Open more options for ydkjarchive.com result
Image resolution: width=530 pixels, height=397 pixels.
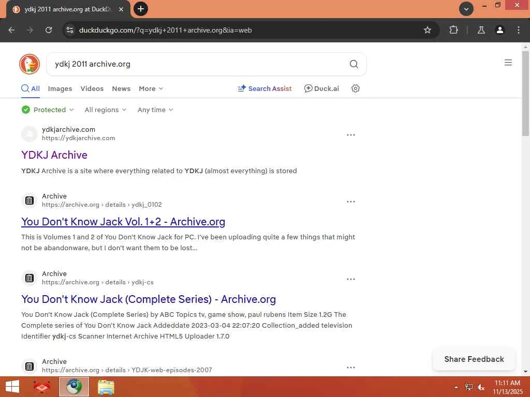click(350, 135)
